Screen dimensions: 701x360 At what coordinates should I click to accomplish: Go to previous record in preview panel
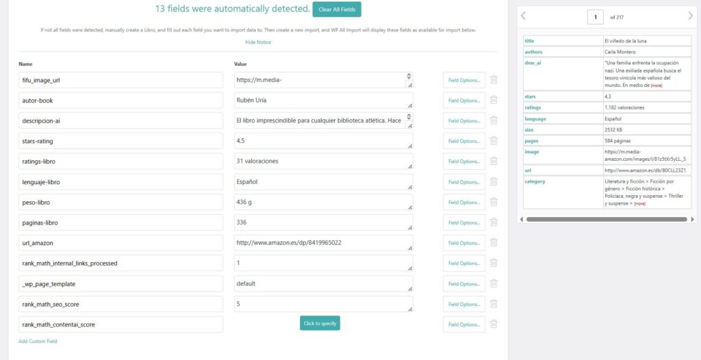pos(524,16)
